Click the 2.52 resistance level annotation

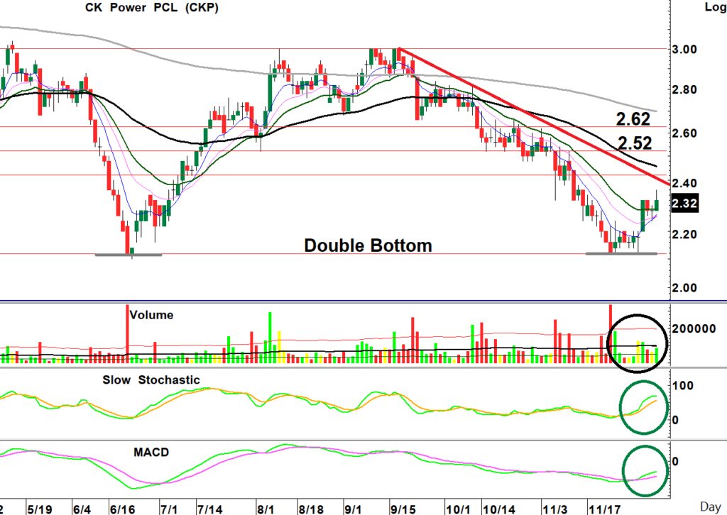click(635, 143)
